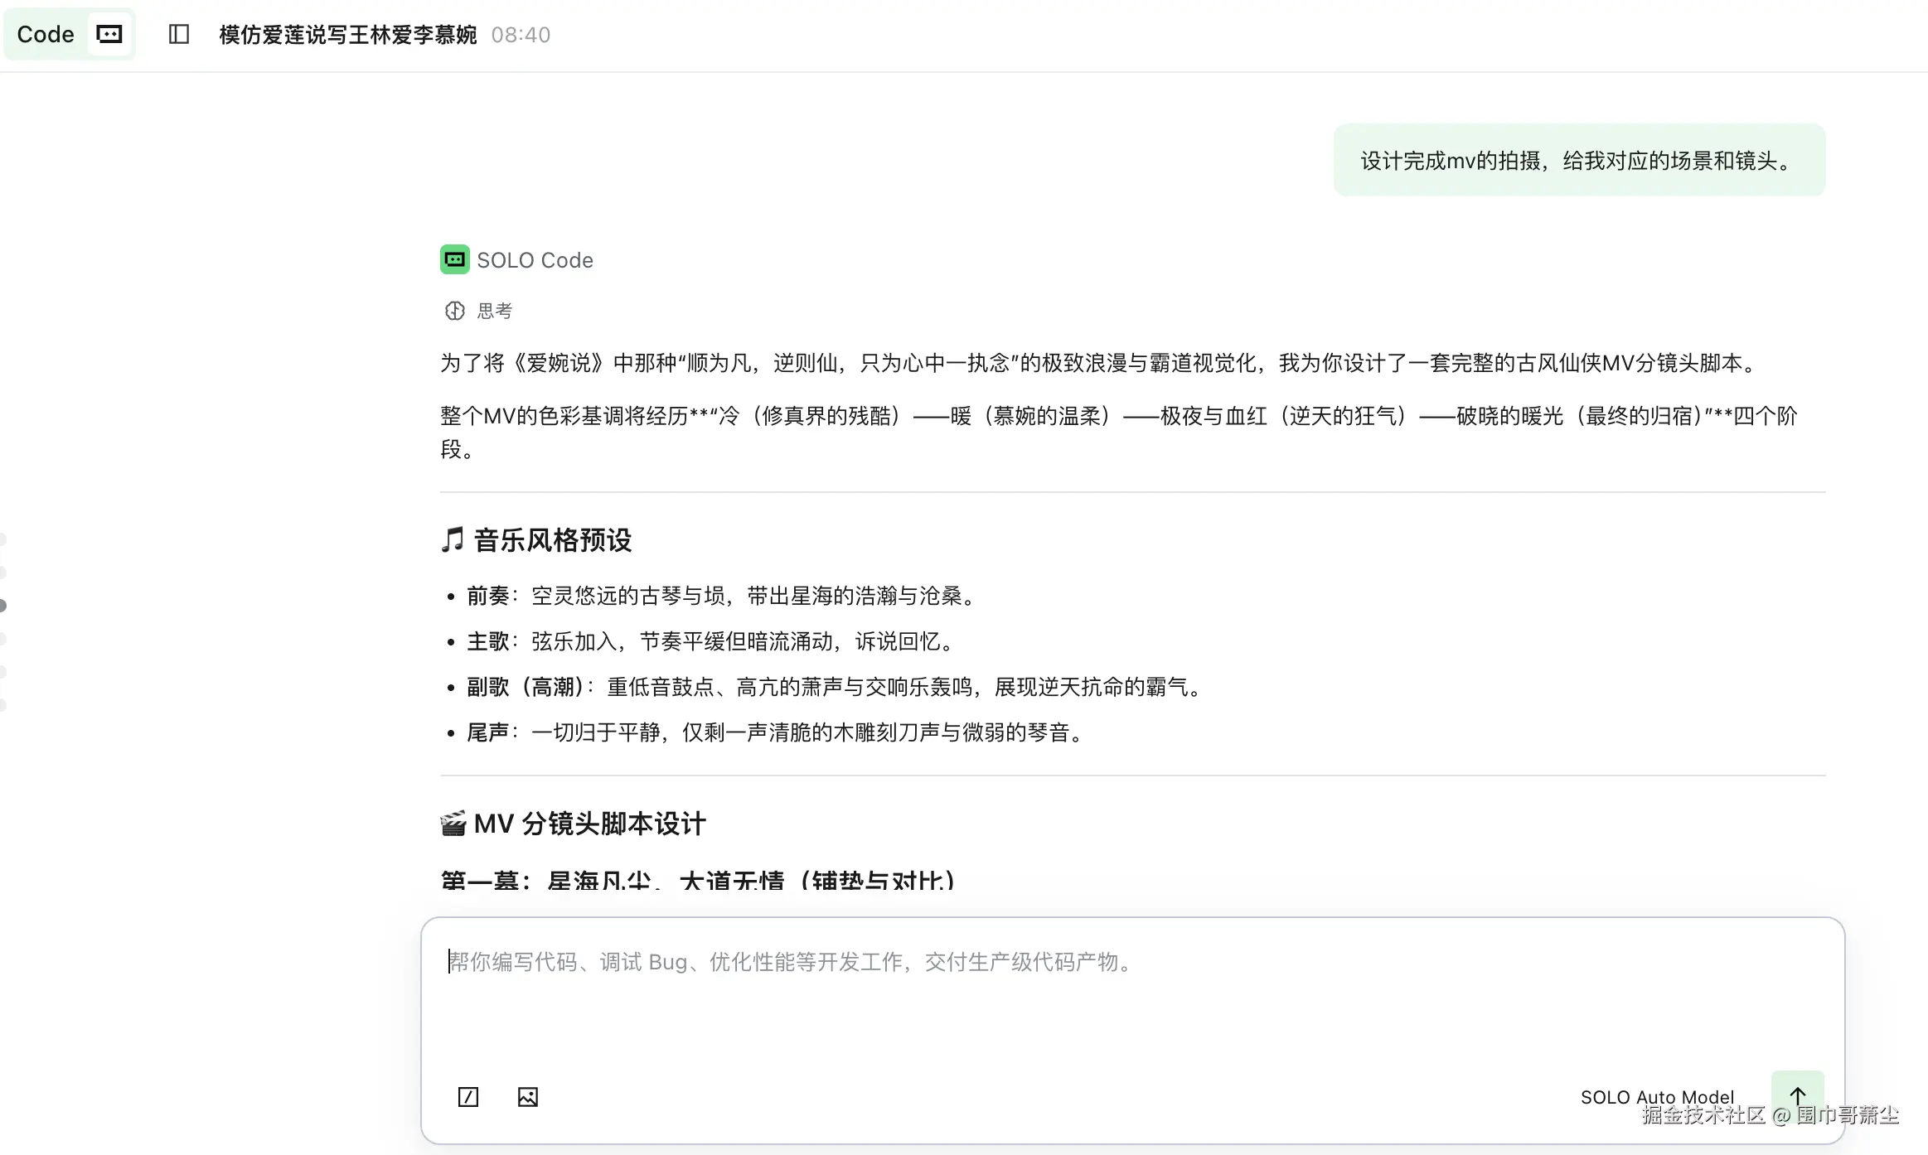Open the SOLO Auto Model selector
Screen dimensions: 1928x1155
[x=1656, y=1096]
